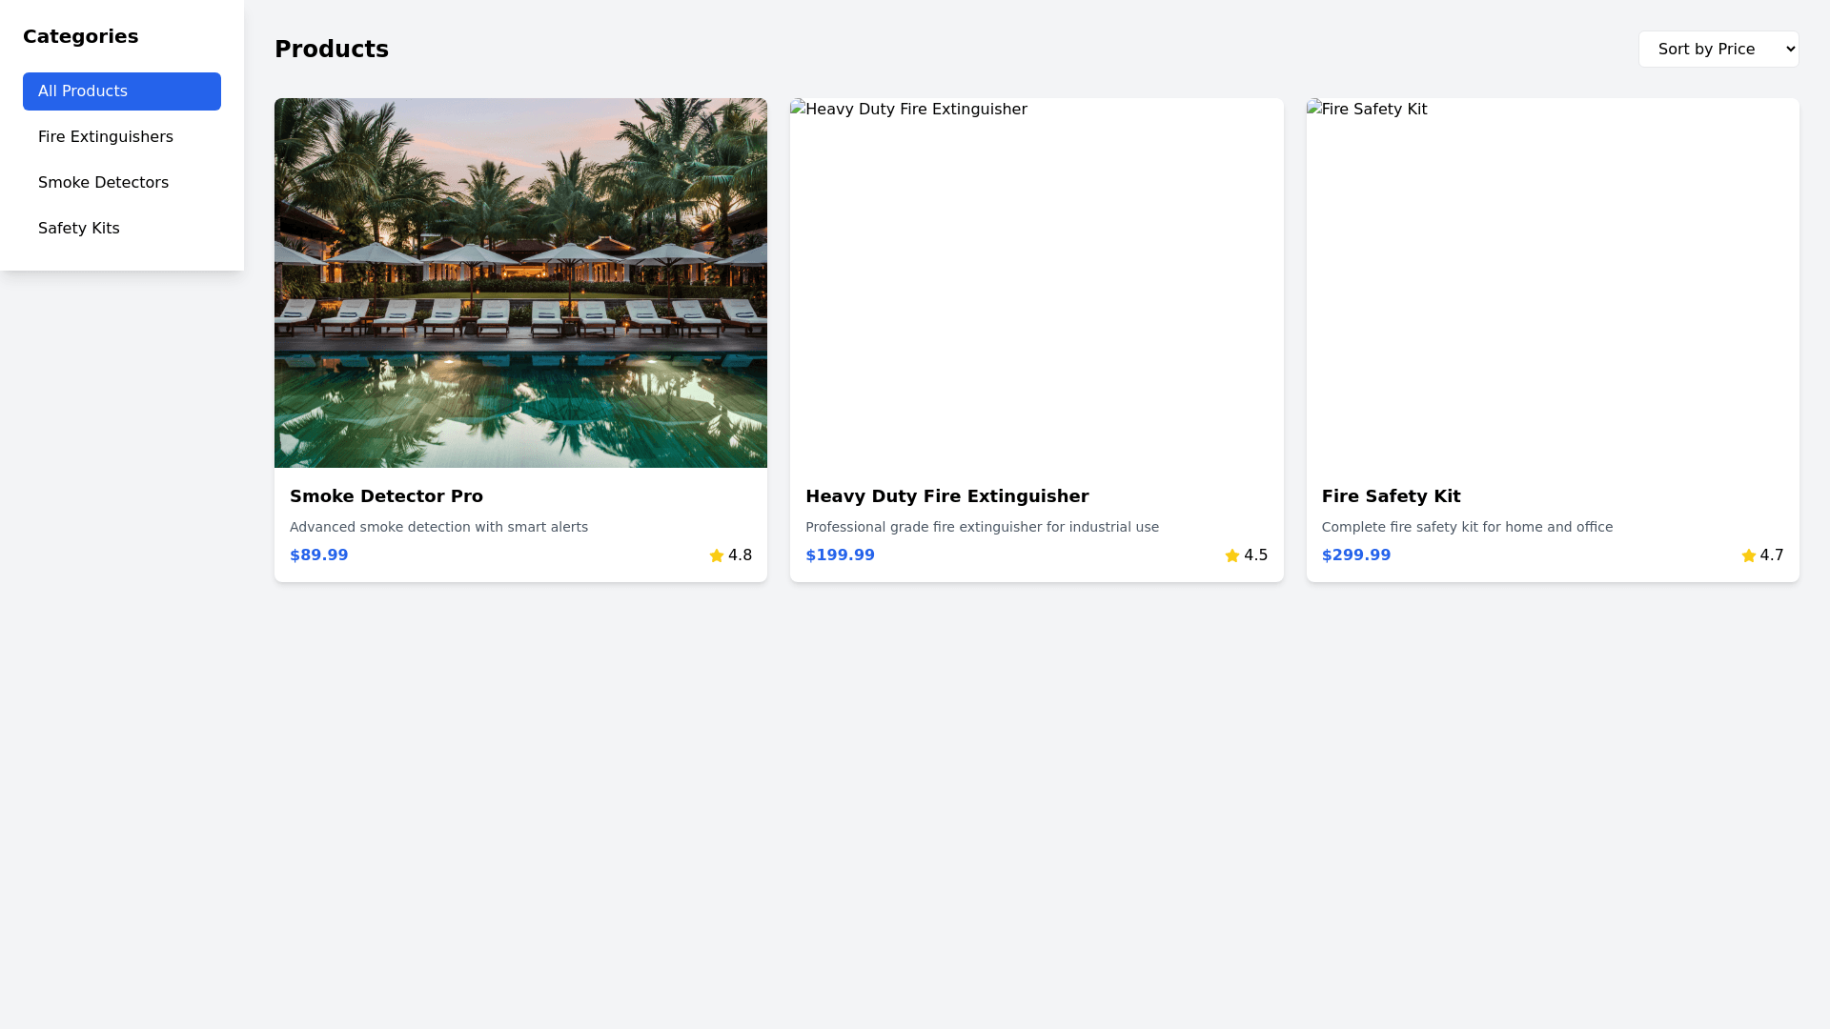
Task: Open the Sort by Price dropdown
Action: coord(1718,49)
